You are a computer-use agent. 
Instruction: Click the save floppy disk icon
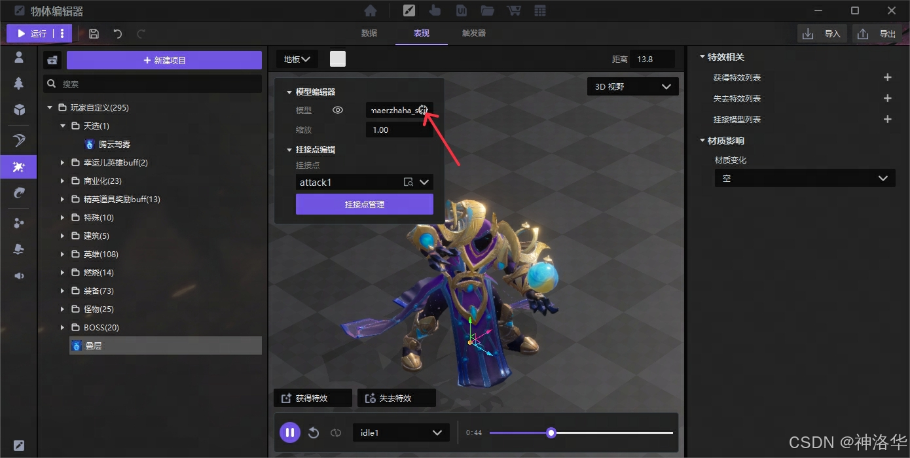94,33
